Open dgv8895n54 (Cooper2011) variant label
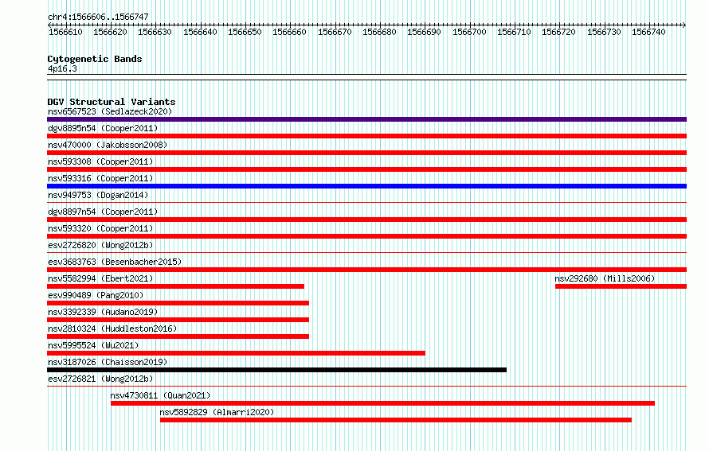Viewport: 709px width, 451px height. click(x=103, y=128)
